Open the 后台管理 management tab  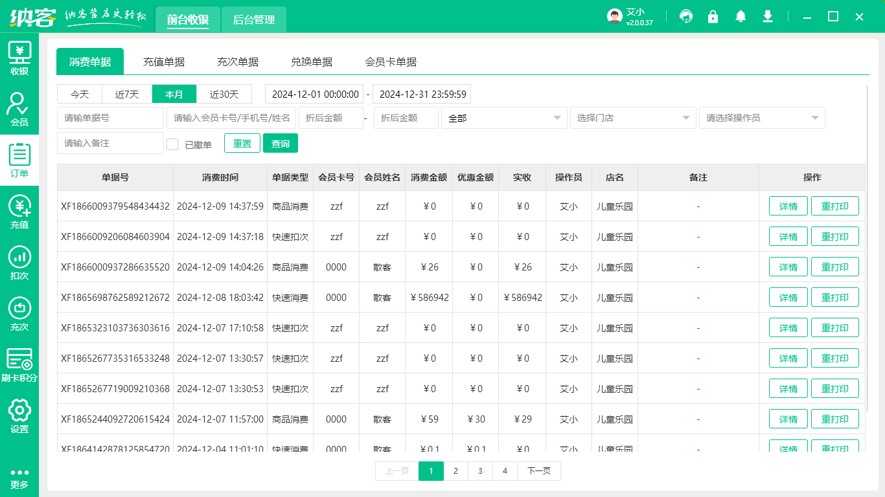click(253, 20)
